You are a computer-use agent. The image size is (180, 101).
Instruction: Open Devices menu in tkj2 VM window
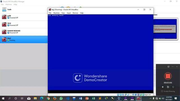tap(75, 13)
